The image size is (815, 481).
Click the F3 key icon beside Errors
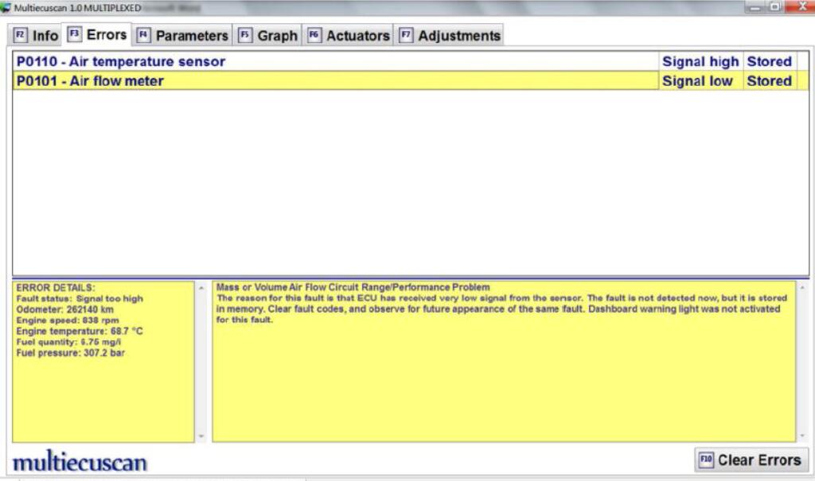[x=74, y=34]
